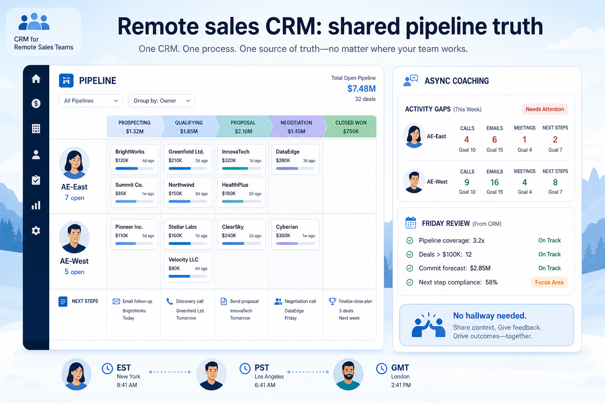Select the AE-West avatar in the pipeline
The height and width of the screenshot is (403, 605).
click(x=74, y=237)
